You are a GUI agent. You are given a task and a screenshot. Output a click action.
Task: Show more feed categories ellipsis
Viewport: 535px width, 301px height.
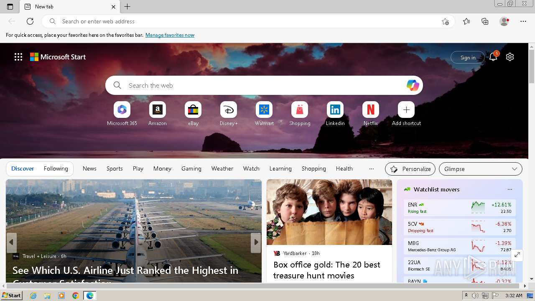pyautogui.click(x=372, y=168)
